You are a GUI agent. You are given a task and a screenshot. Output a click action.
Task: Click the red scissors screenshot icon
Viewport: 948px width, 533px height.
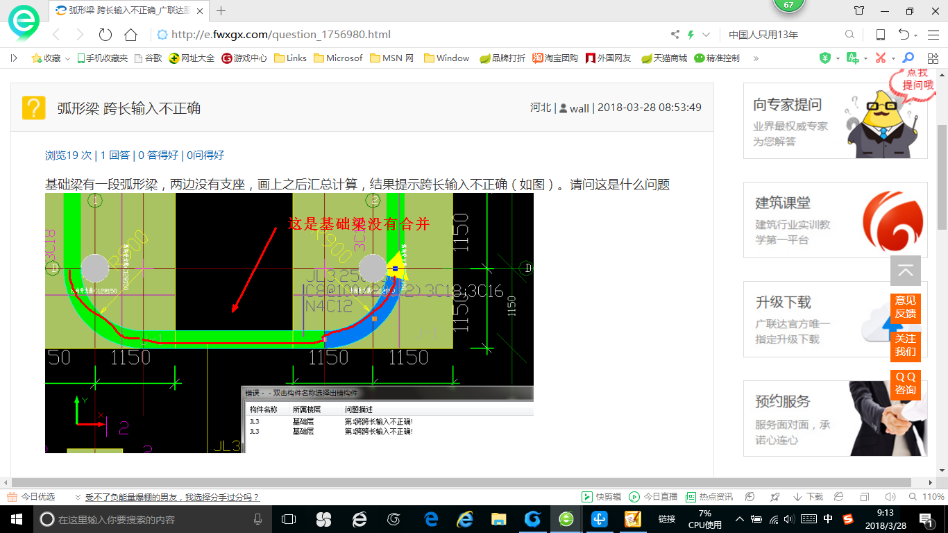click(881, 58)
